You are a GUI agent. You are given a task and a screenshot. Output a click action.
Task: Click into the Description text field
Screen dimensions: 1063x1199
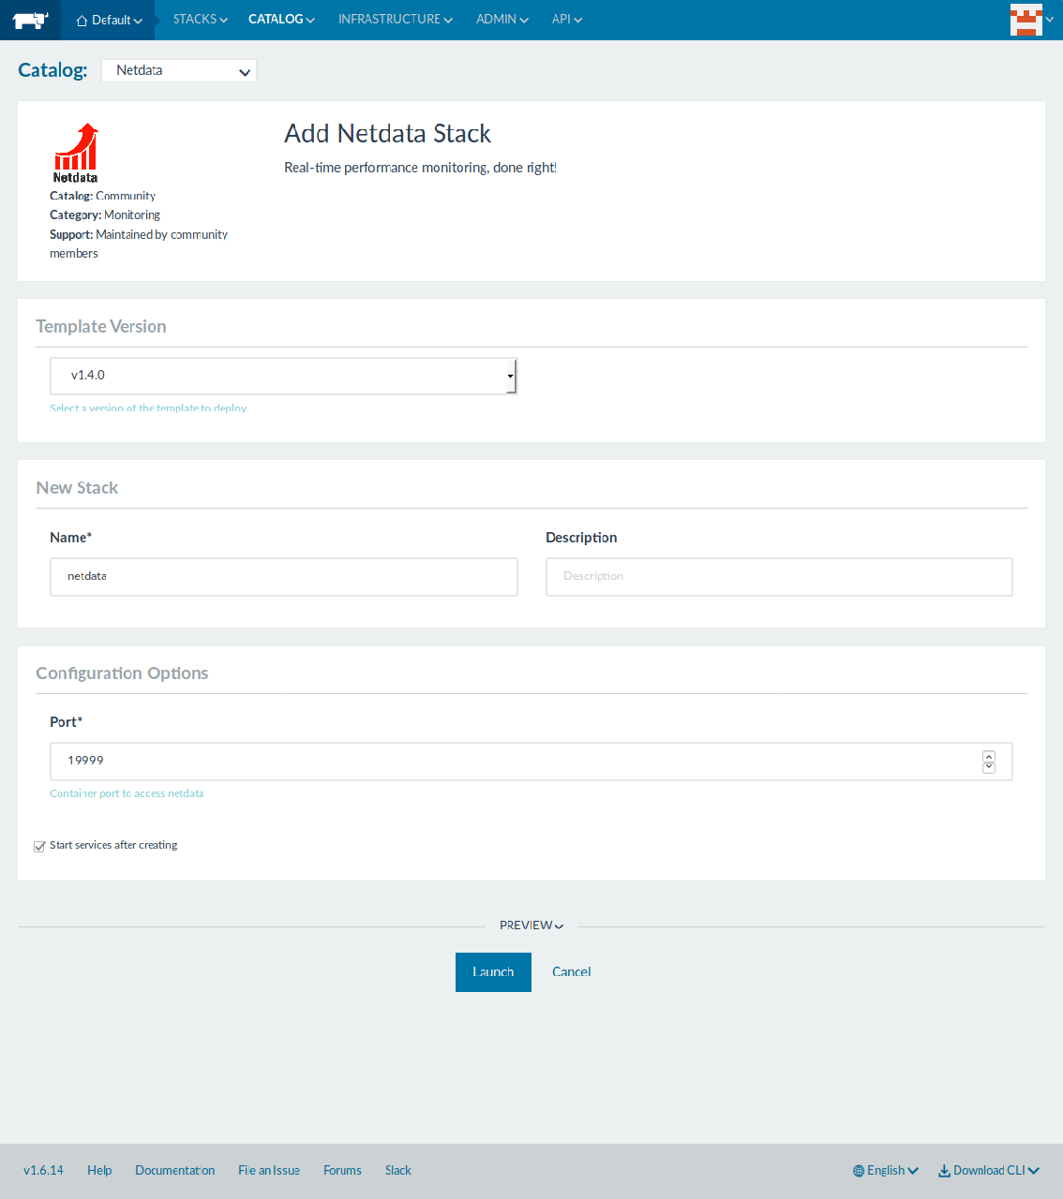point(778,577)
